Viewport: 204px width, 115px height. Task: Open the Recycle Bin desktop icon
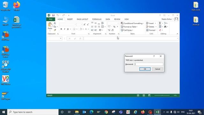(5, 6)
